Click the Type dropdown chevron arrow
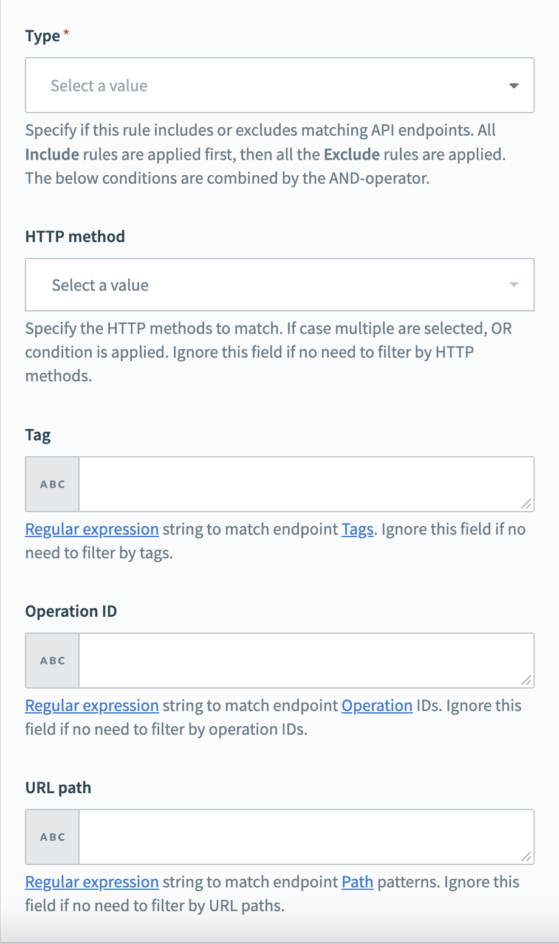The image size is (559, 944). [x=512, y=85]
